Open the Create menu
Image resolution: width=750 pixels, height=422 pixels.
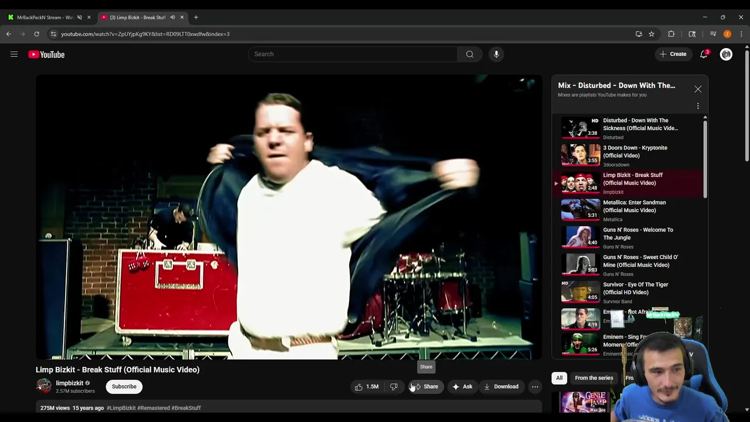click(x=673, y=55)
